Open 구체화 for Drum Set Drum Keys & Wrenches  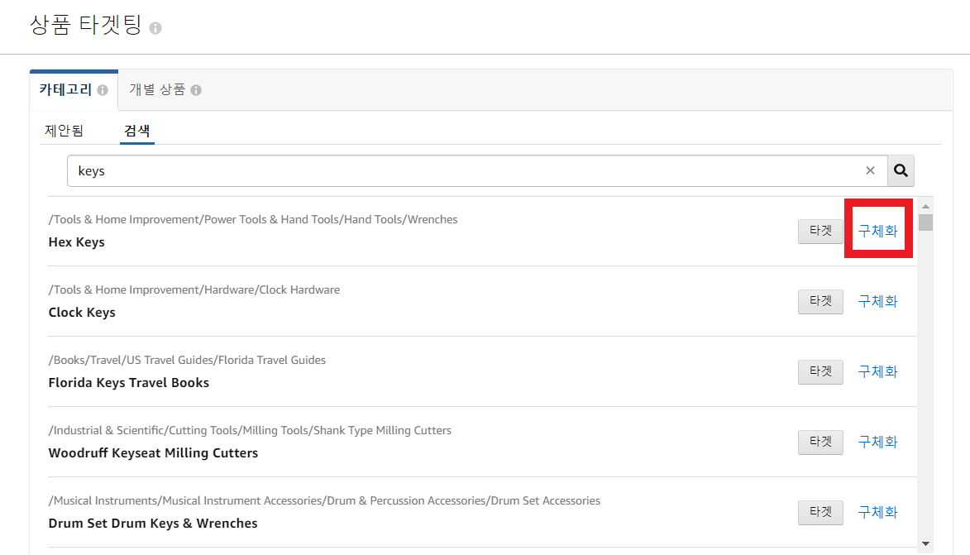tap(878, 512)
